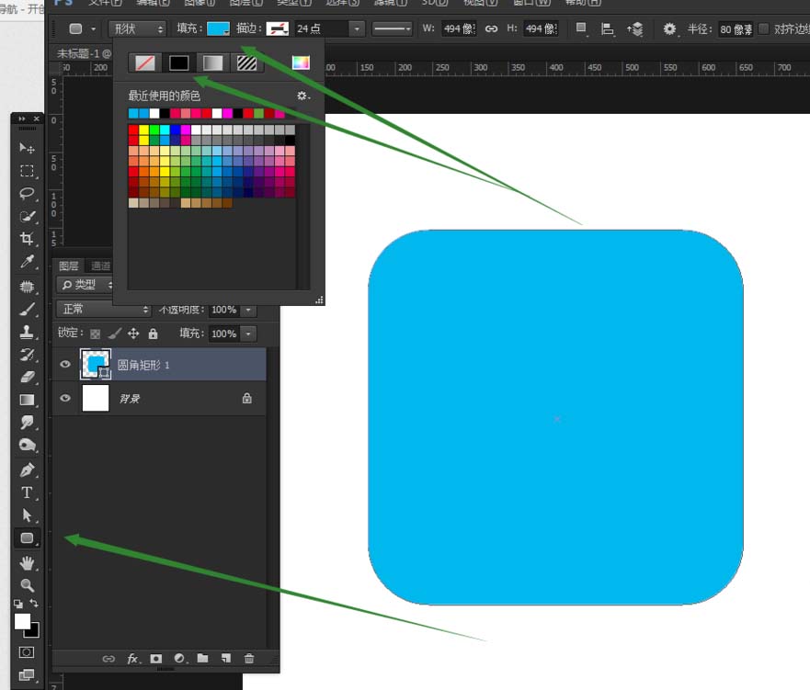
Task: Open the 未标题-1 document tab
Action: coord(81,52)
